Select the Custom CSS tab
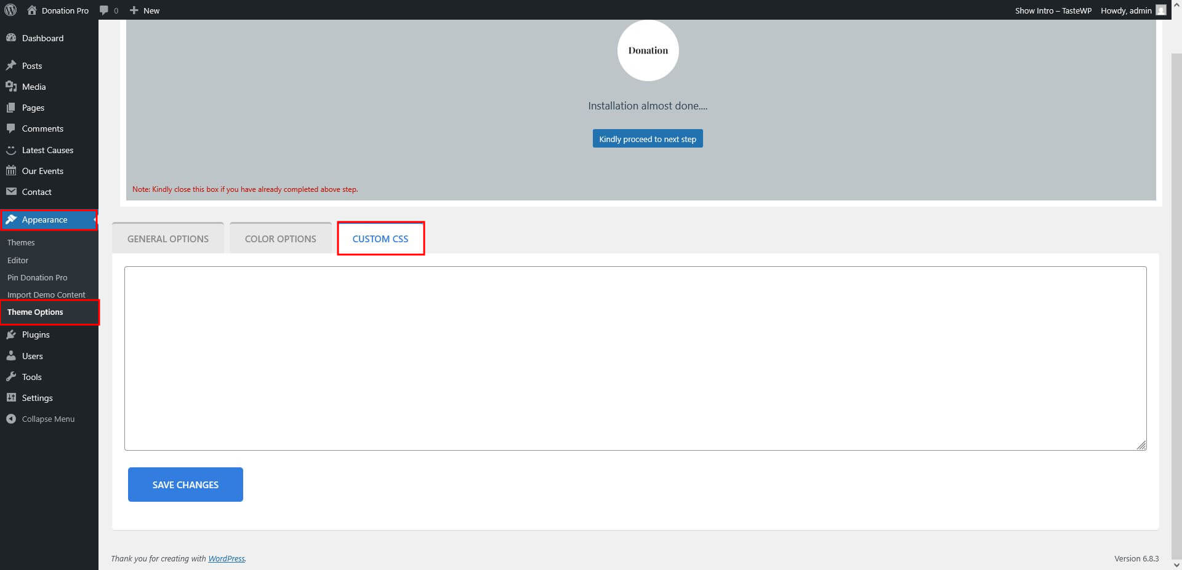Viewport: 1182px width, 570px height. (380, 239)
